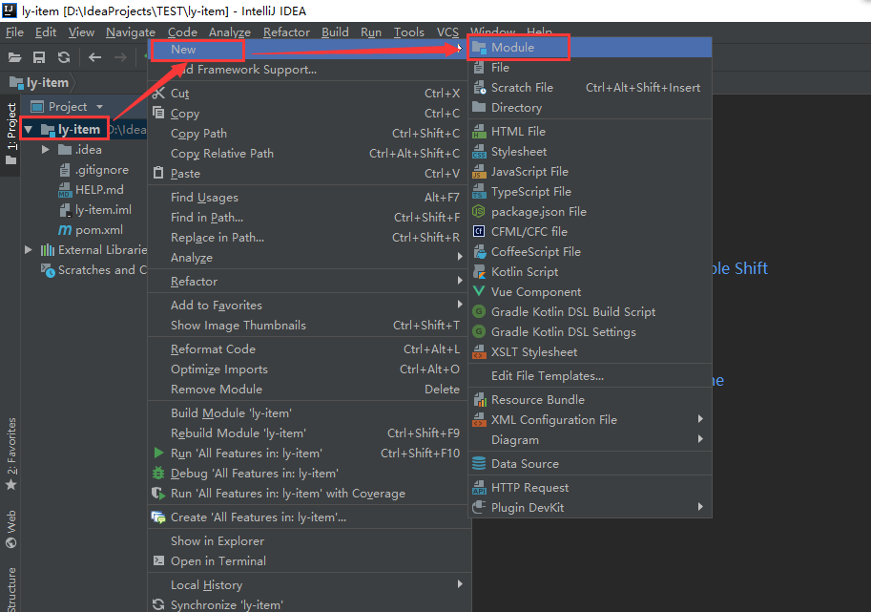Click the Stylesheet CSS icon
This screenshot has height=612, width=871.
pos(479,152)
